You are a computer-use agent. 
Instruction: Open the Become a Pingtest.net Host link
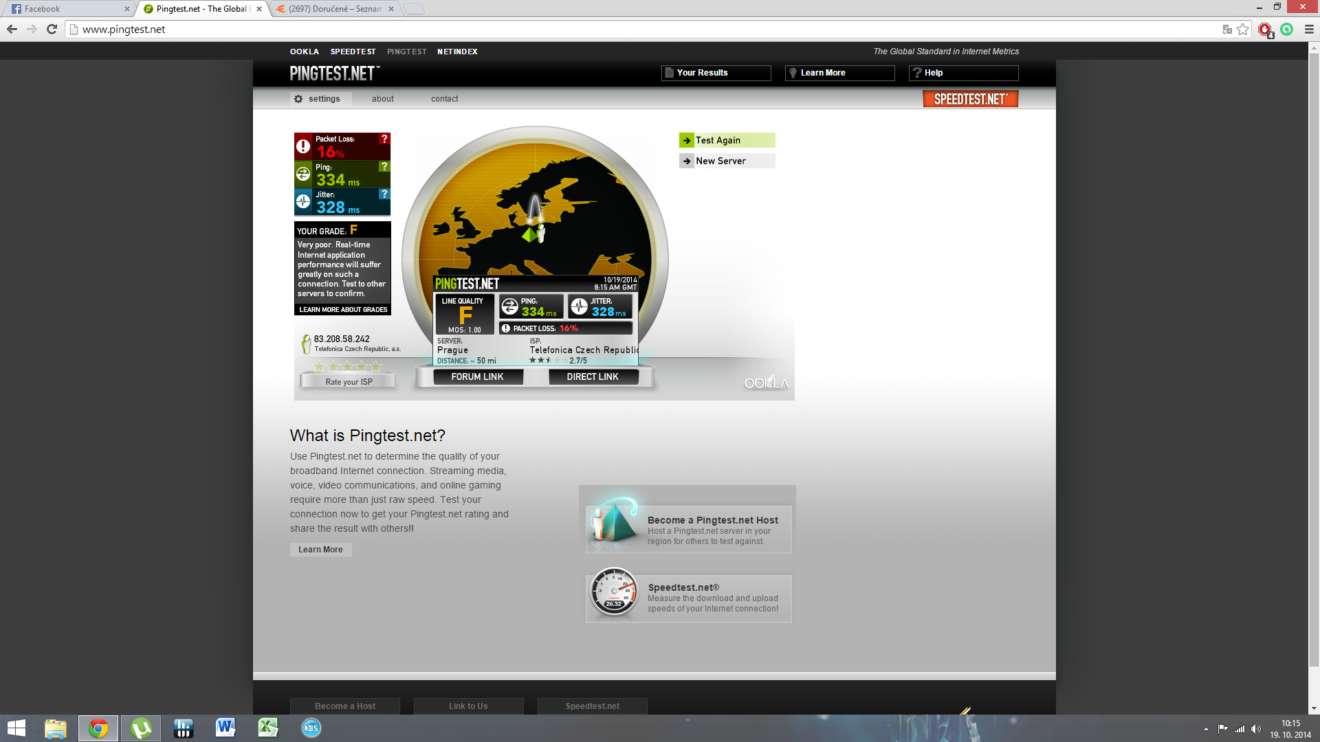[713, 520]
